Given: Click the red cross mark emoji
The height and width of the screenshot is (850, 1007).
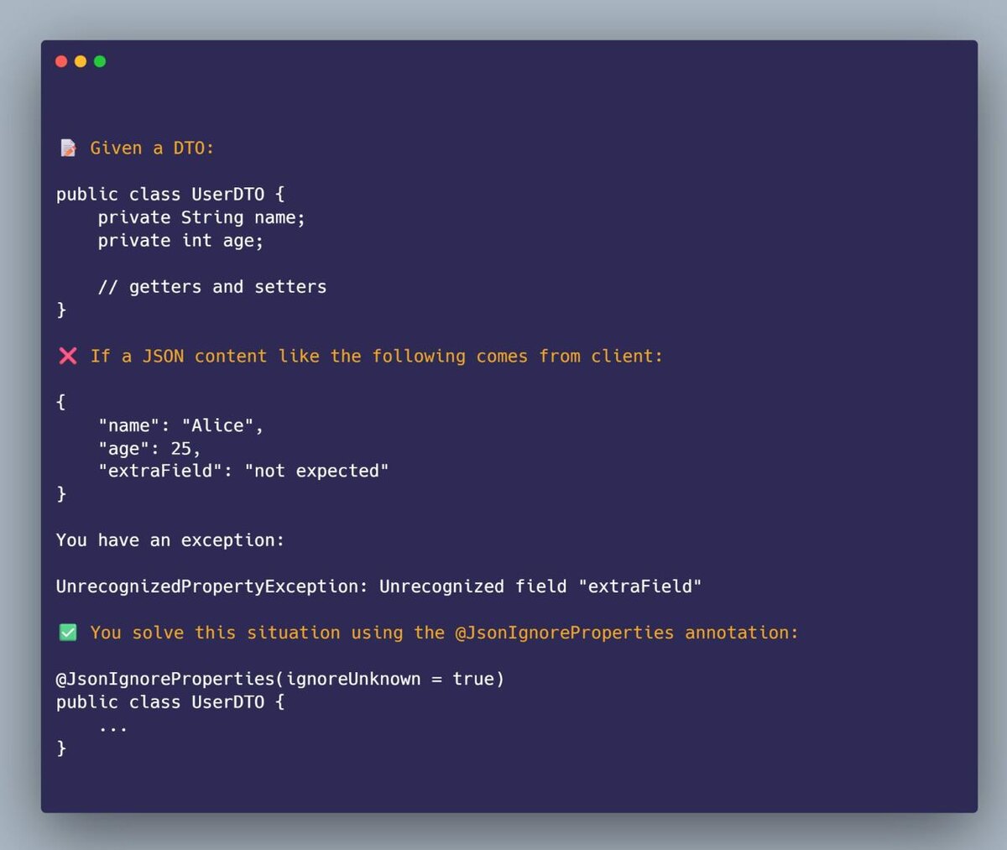Looking at the screenshot, I should click(68, 356).
